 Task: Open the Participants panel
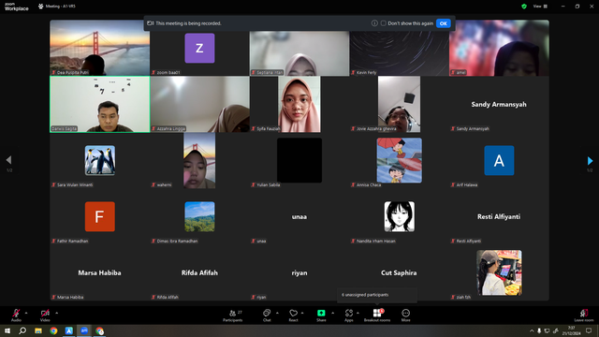[233, 315]
